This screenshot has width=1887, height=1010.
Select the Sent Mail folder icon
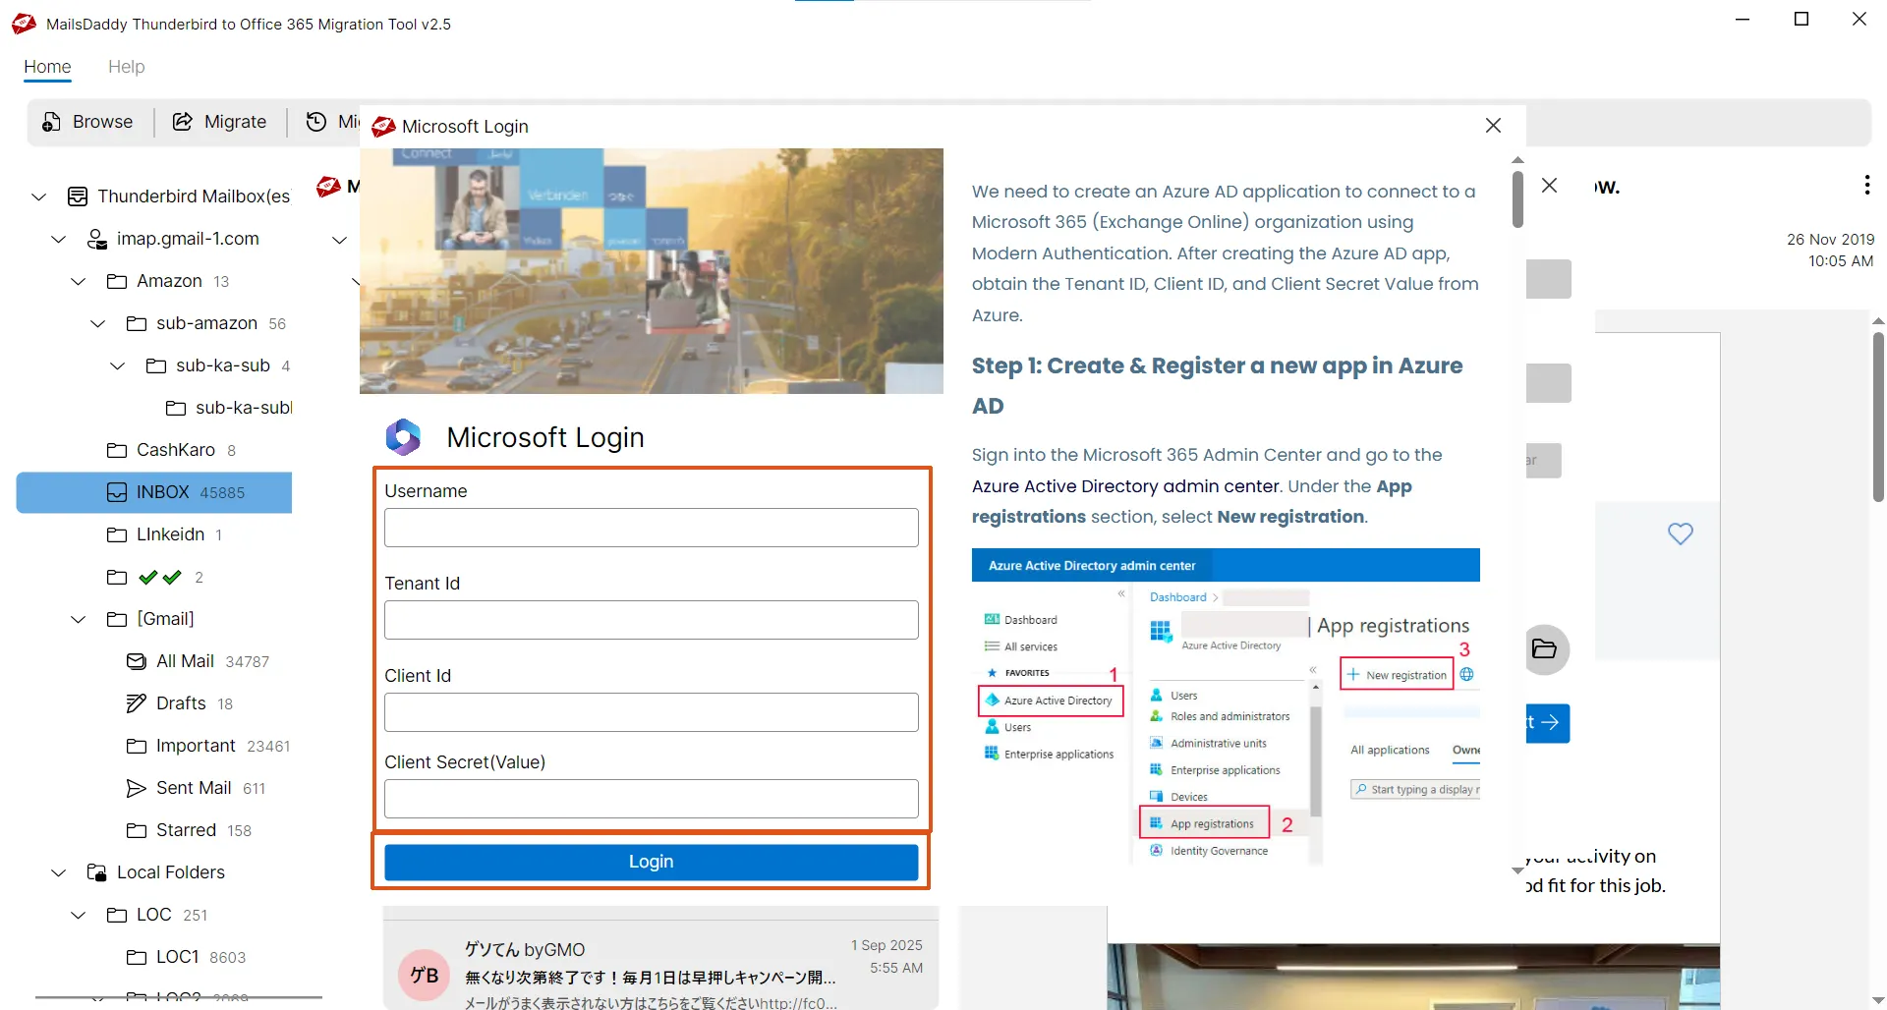(x=137, y=787)
